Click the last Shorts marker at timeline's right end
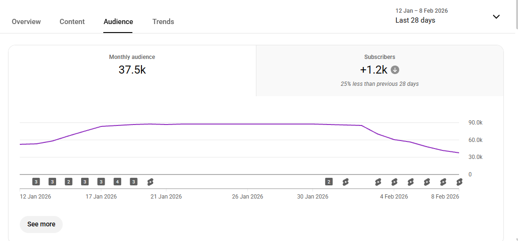 click(459, 182)
